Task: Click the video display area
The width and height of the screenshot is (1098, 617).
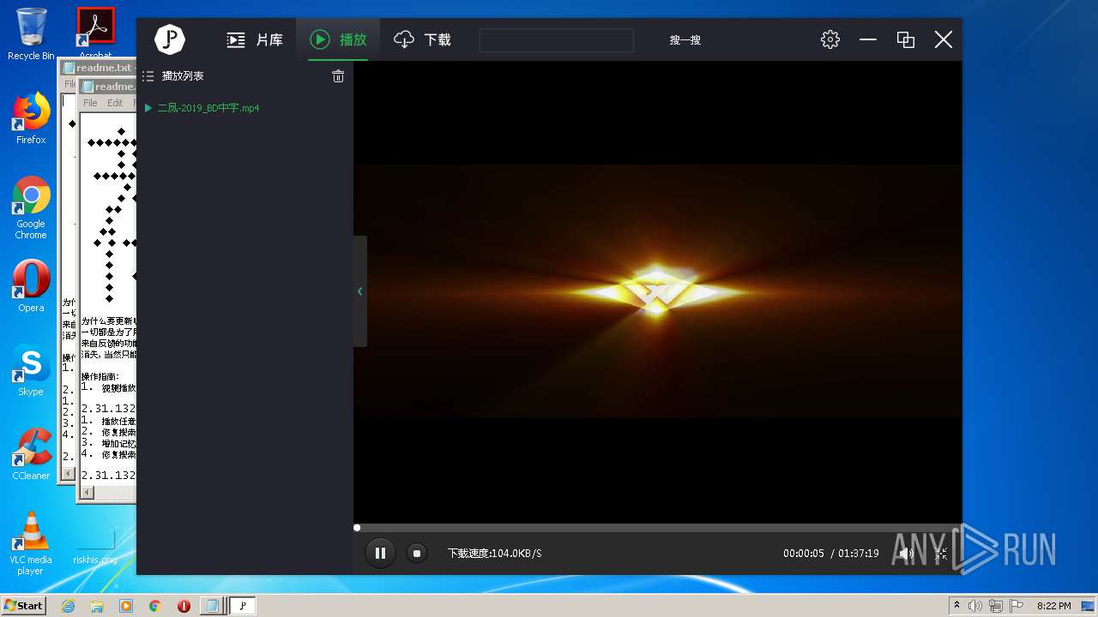Action: point(657,291)
